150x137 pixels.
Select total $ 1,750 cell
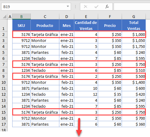point(134,46)
